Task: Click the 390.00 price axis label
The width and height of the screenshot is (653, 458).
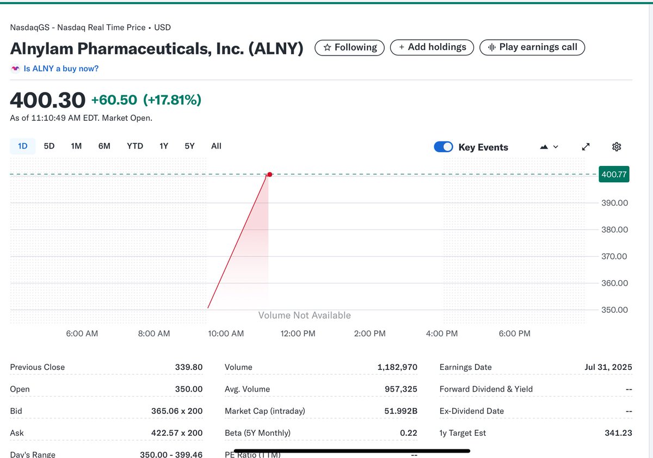Action: coord(614,203)
